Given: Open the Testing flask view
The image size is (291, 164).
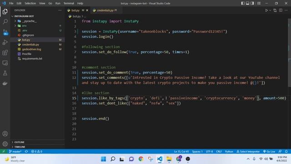Looking at the screenshot, I should click(5, 73).
